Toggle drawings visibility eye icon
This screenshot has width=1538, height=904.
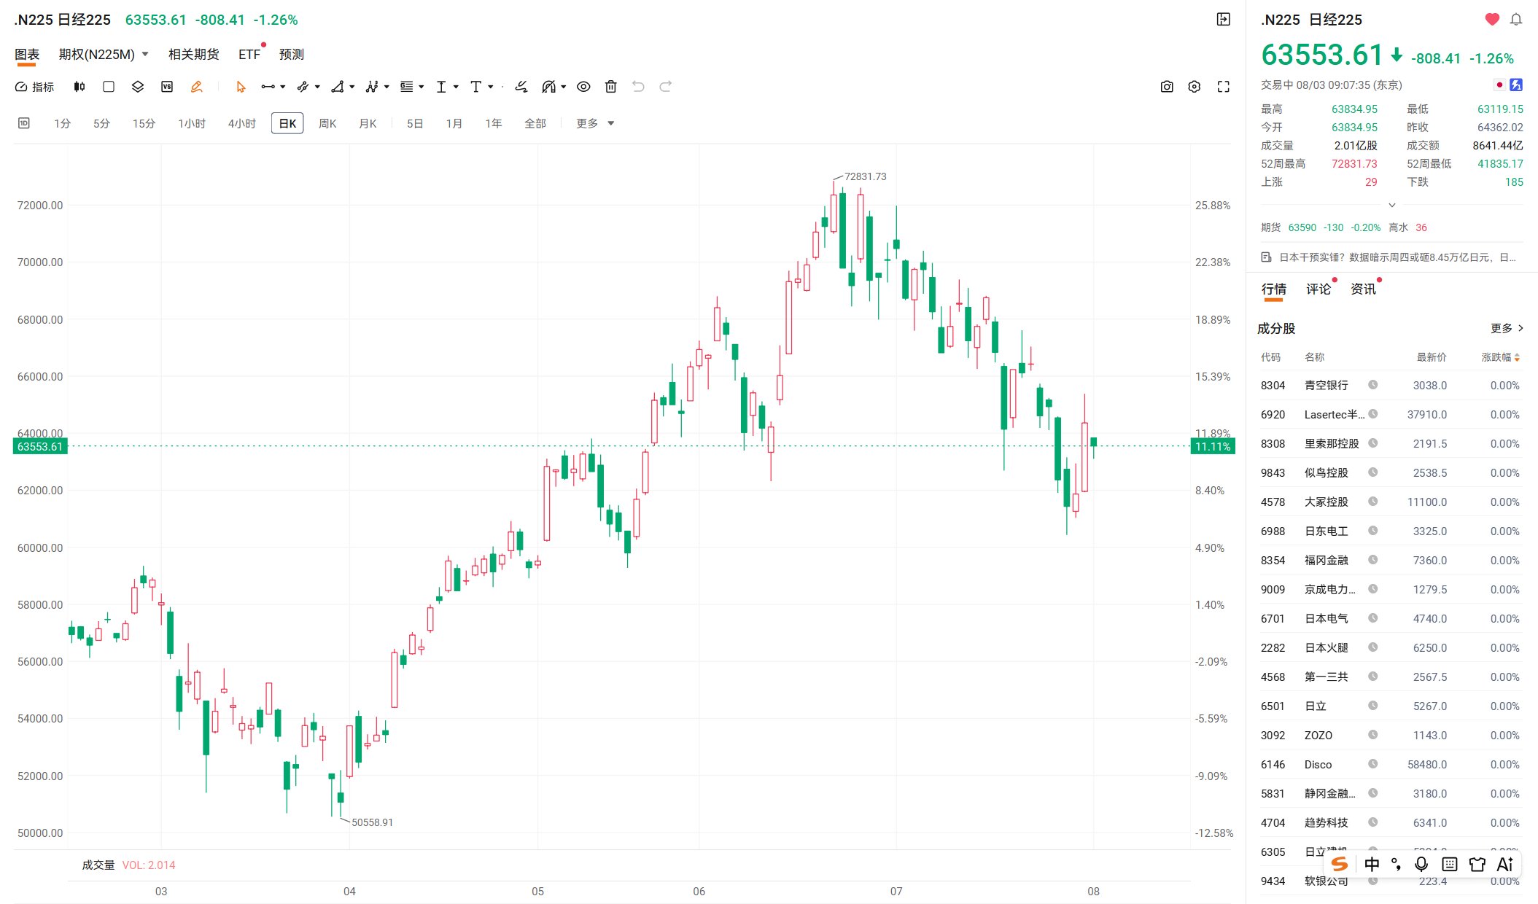pos(583,87)
